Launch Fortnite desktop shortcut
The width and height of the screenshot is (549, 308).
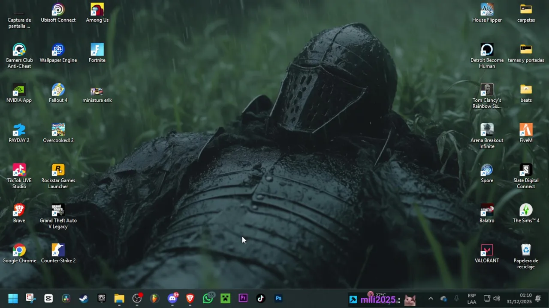pos(97,53)
